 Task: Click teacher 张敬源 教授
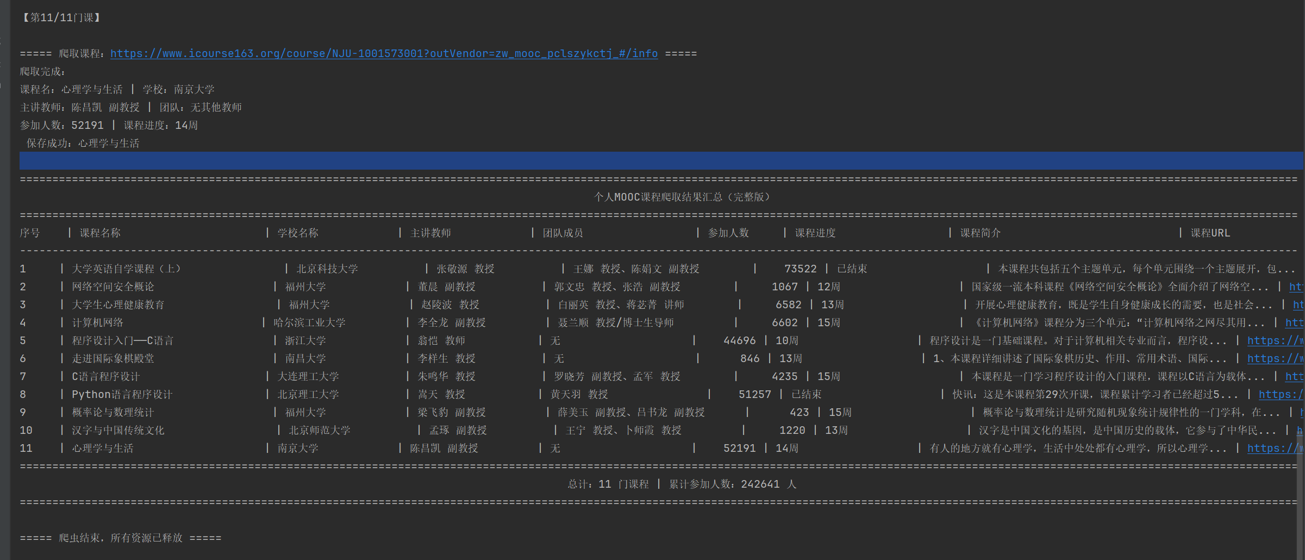pyautogui.click(x=465, y=269)
